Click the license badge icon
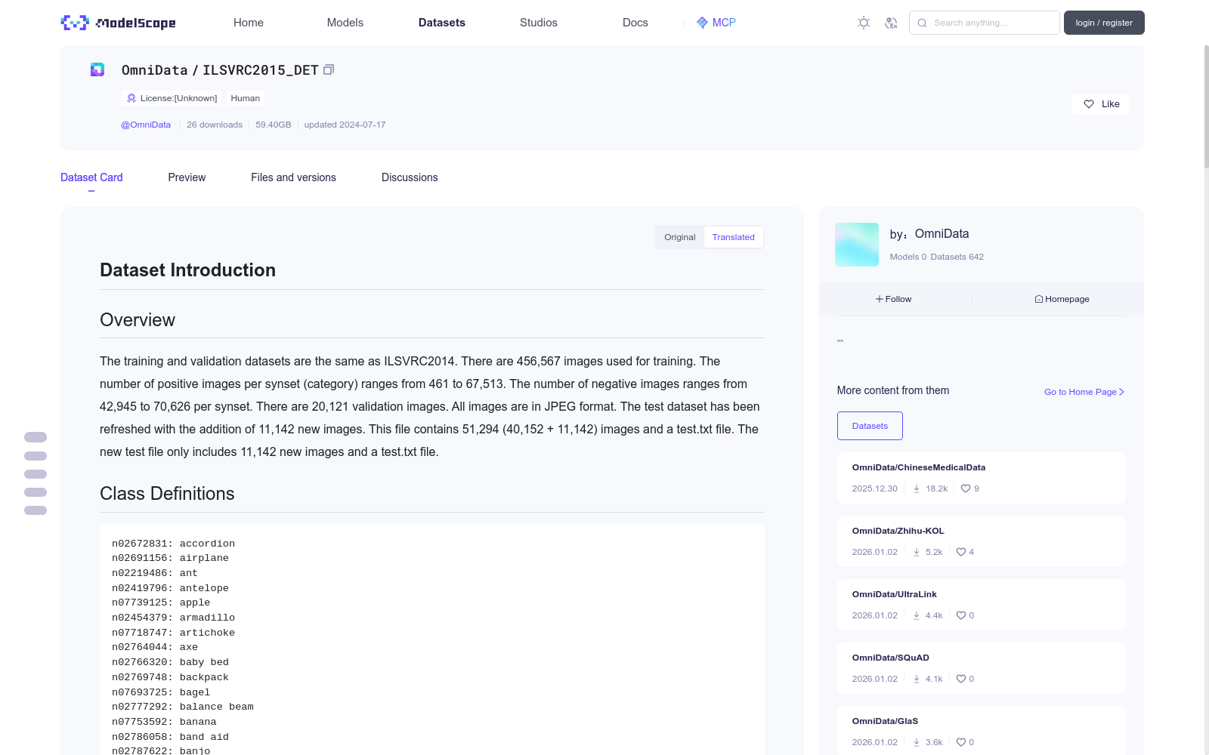Image resolution: width=1209 pixels, height=755 pixels. coord(131,98)
